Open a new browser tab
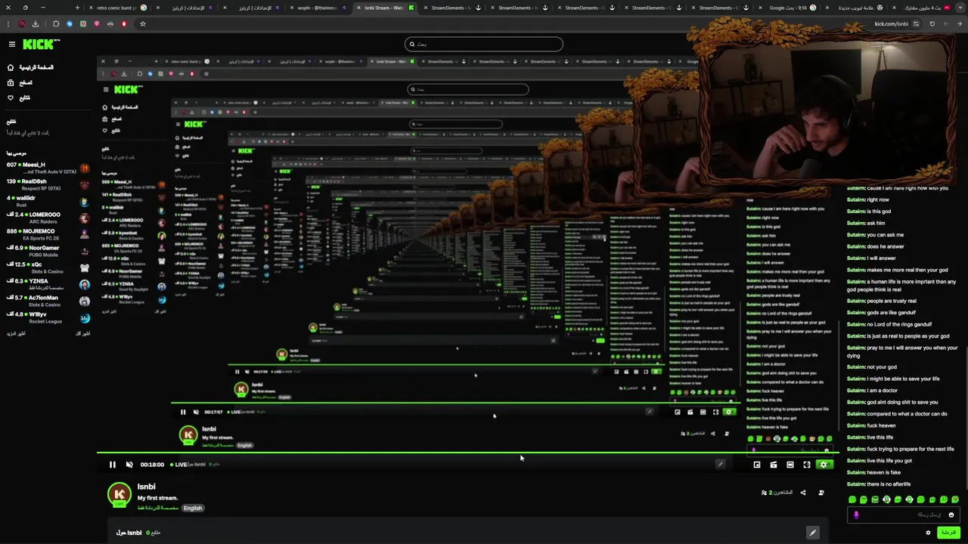The width and height of the screenshot is (968, 544). click(x=78, y=8)
